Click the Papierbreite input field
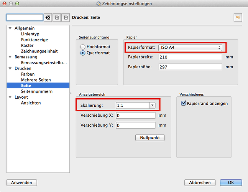The width and height of the screenshot is (248, 192). (189, 57)
